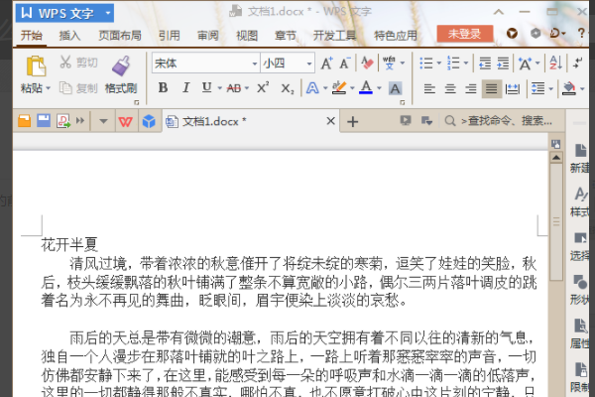Click the clear formatting eraser icon
This screenshot has width=595, height=397.
click(x=367, y=64)
